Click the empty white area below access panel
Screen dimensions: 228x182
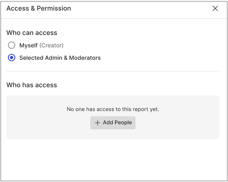tap(113, 160)
